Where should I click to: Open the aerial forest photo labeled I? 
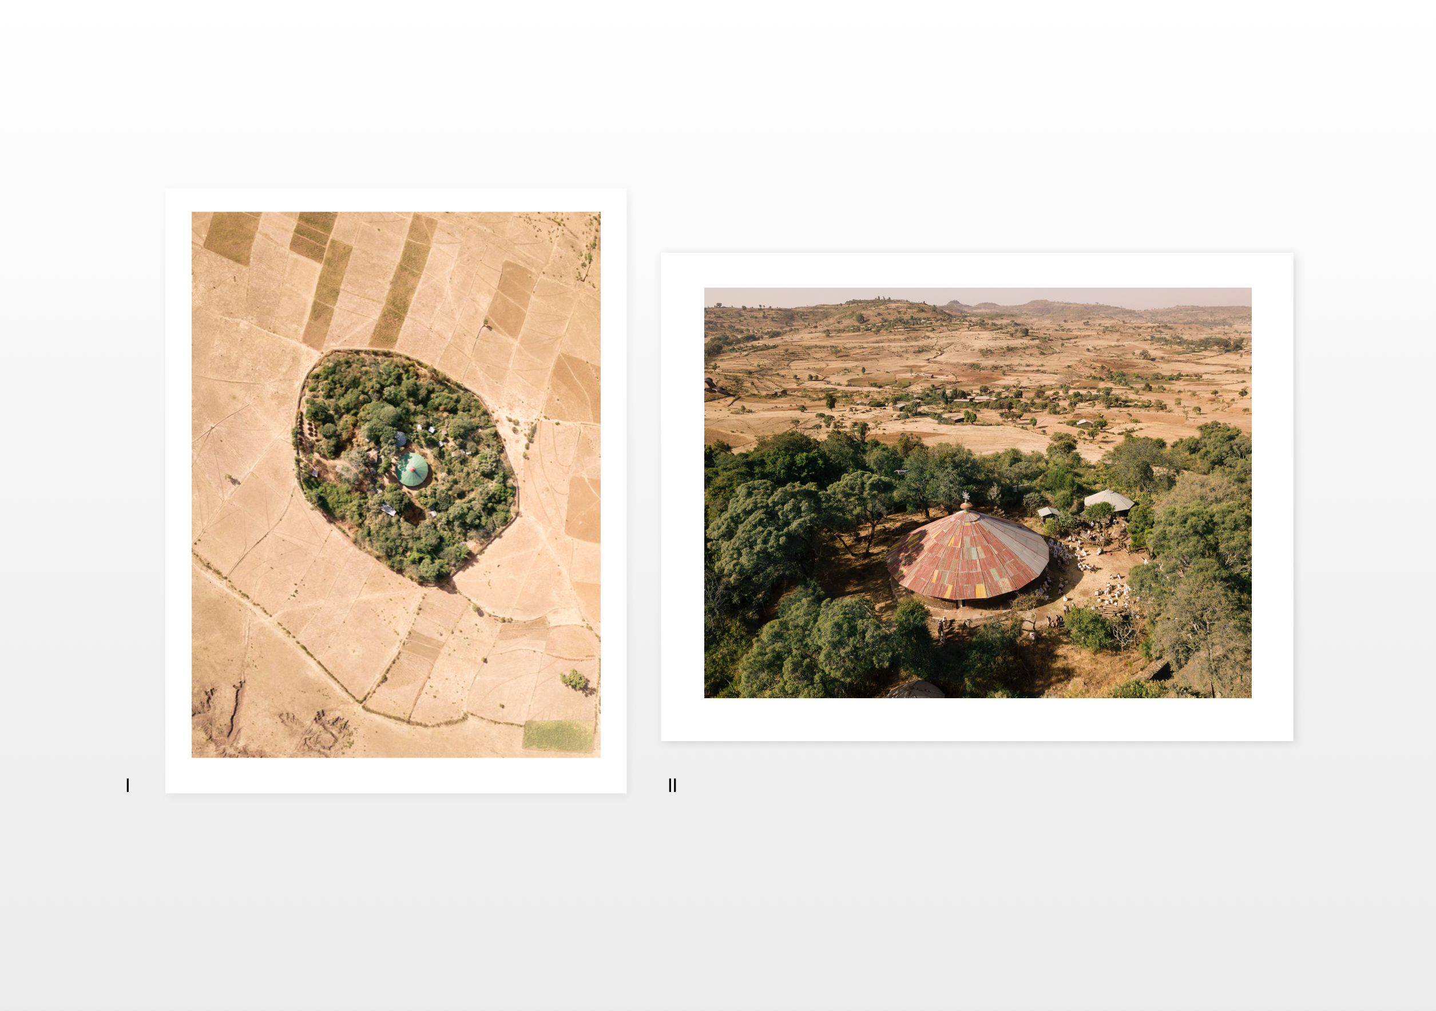396,484
